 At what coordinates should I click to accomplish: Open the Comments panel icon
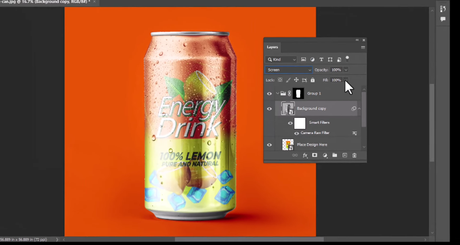[443, 19]
